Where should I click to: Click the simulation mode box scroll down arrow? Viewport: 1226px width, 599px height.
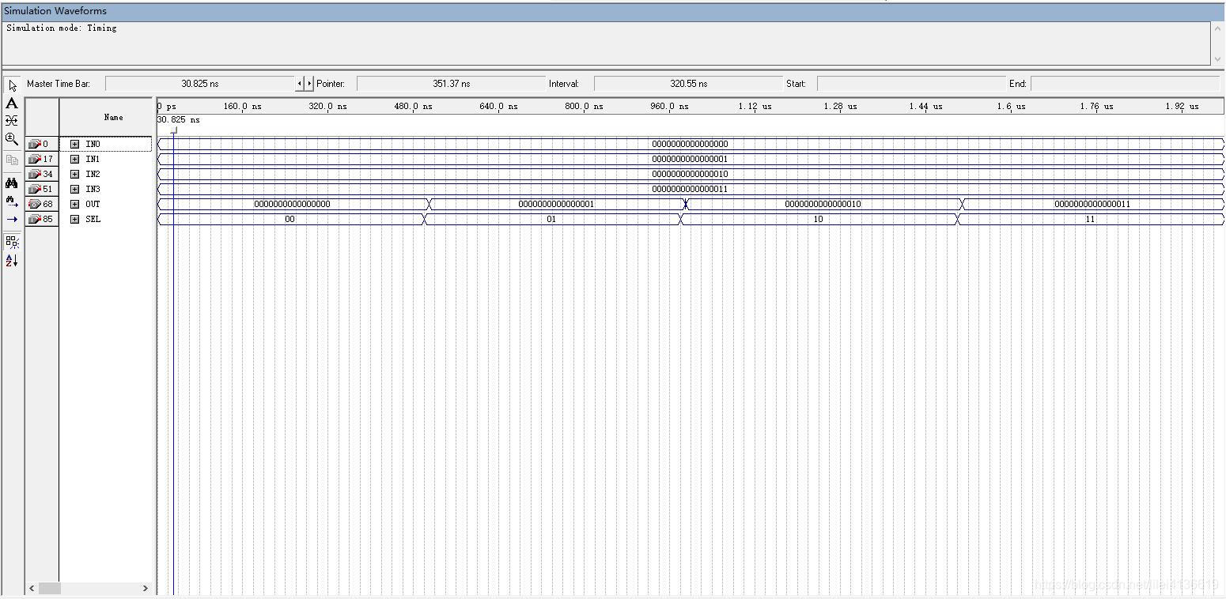click(x=1217, y=58)
